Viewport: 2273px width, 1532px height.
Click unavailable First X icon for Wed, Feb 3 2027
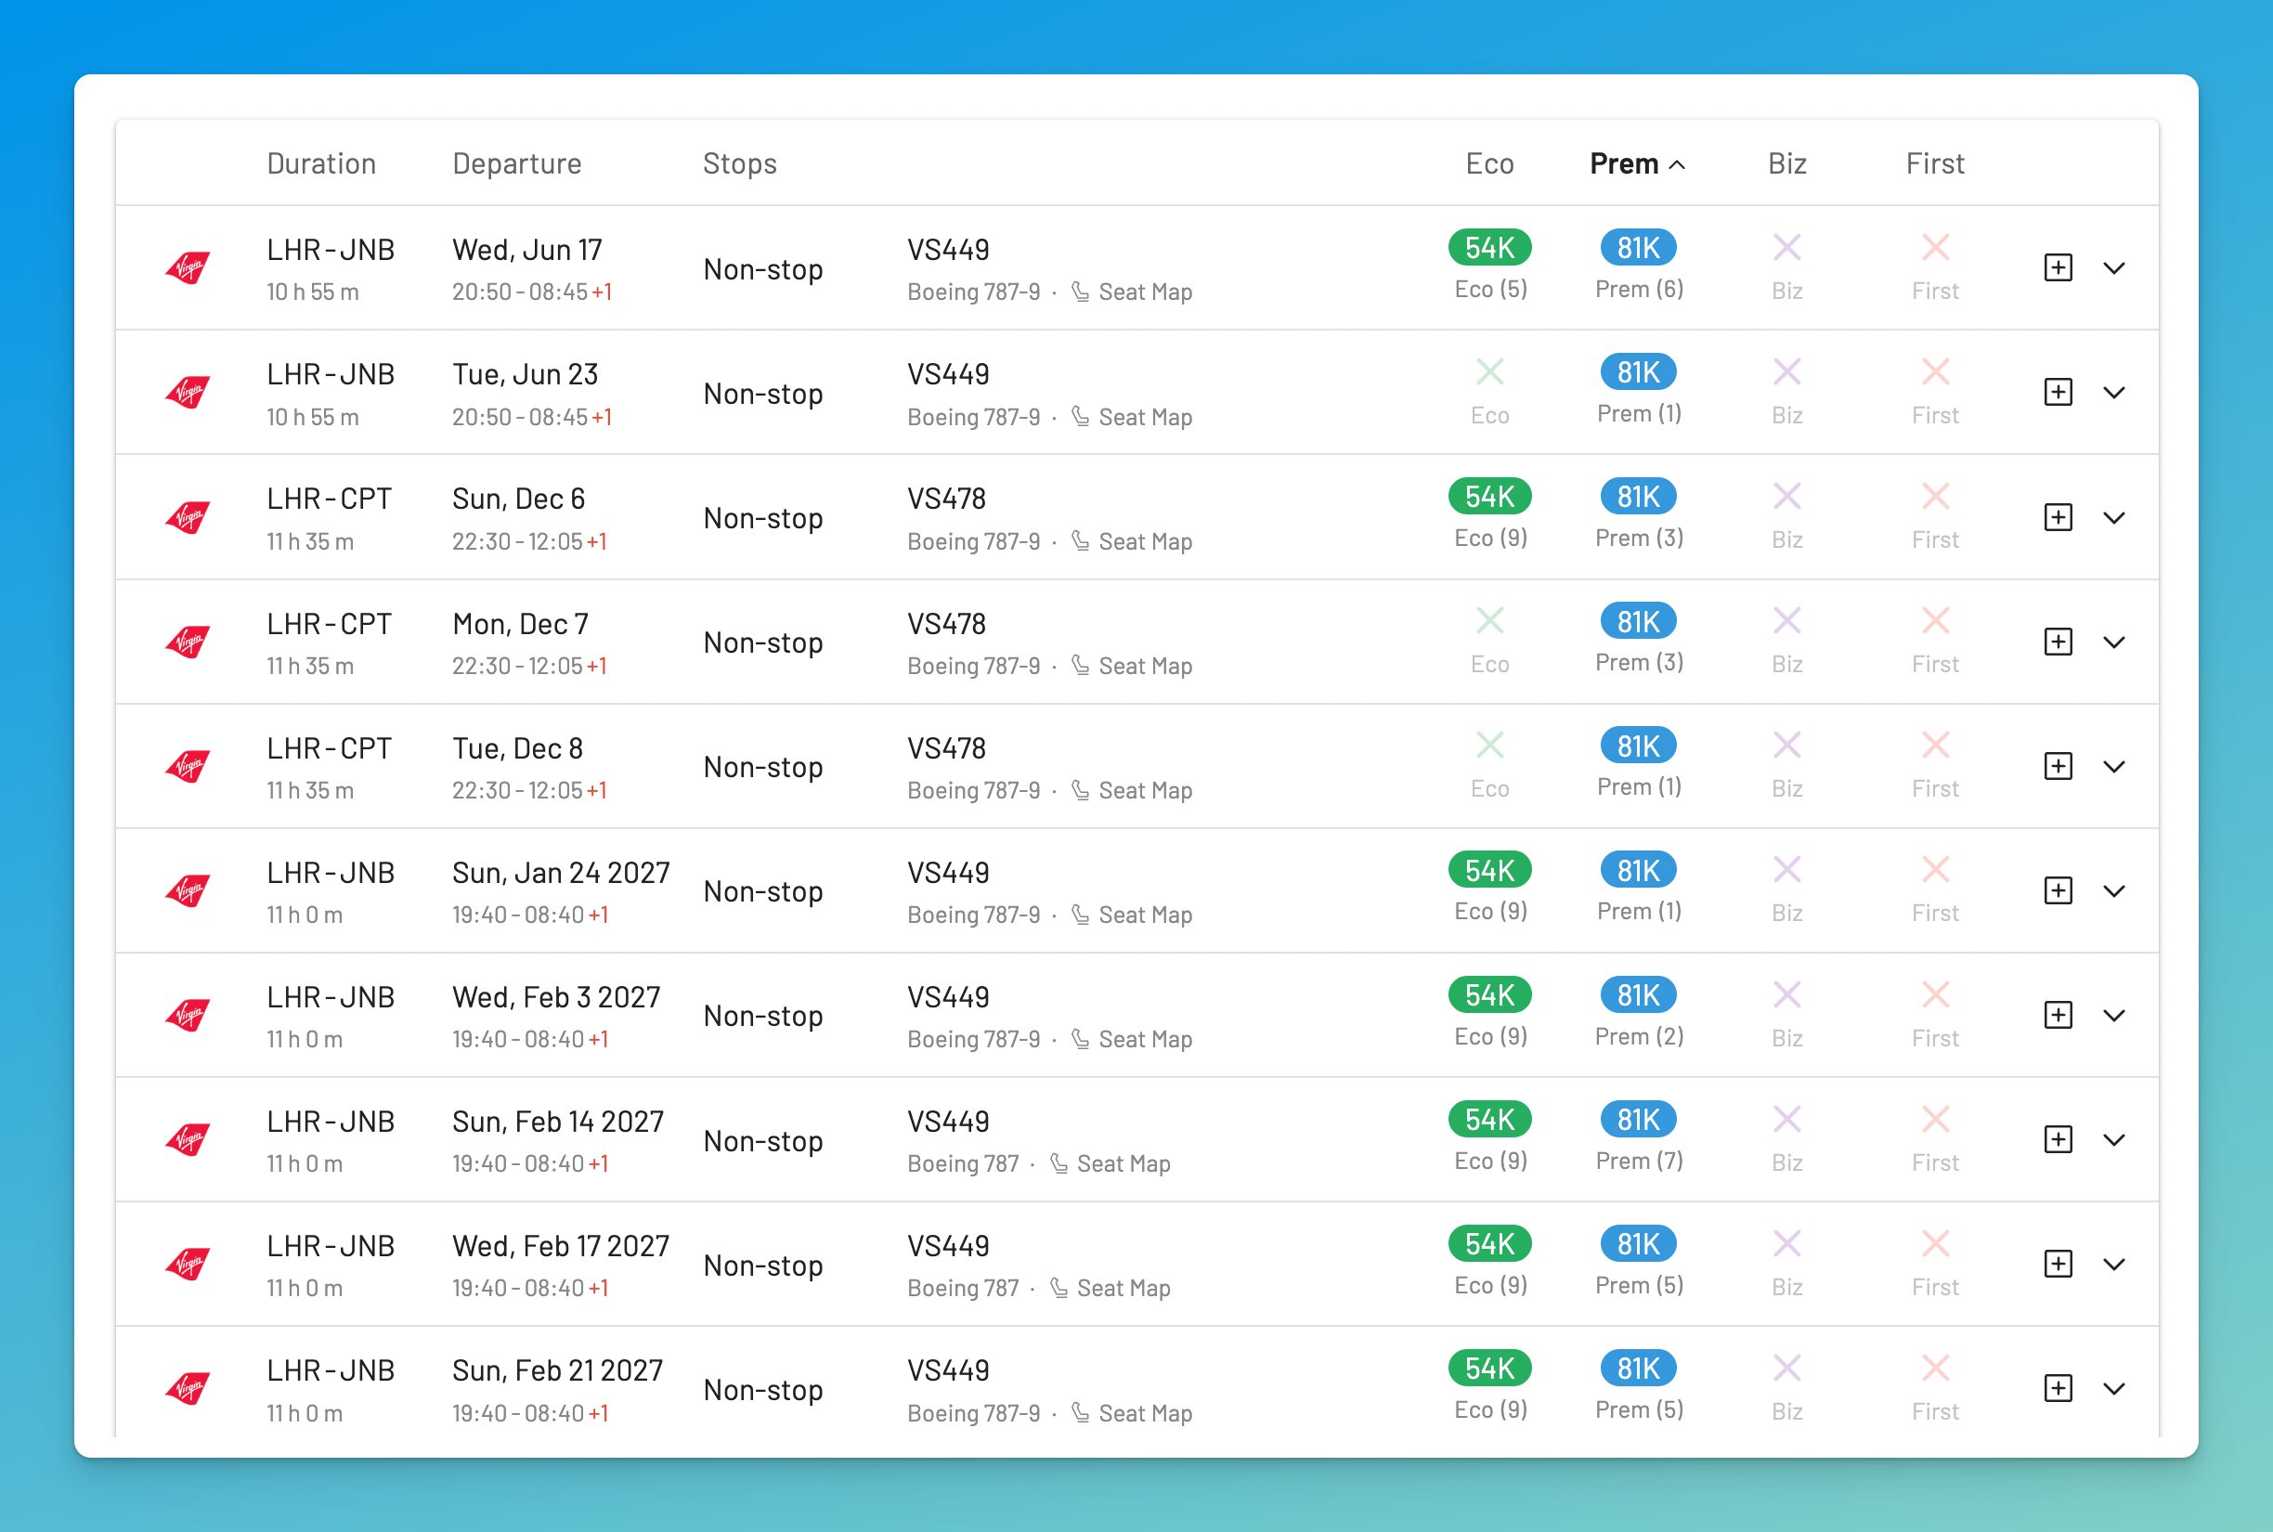coord(1935,994)
